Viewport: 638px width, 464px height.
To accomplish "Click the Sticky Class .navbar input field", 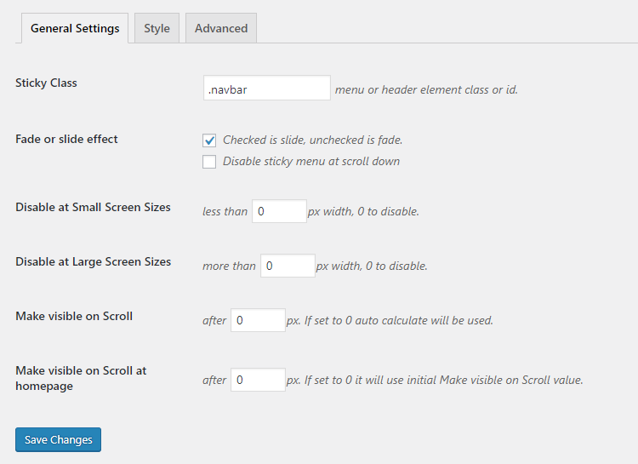I will [x=267, y=89].
